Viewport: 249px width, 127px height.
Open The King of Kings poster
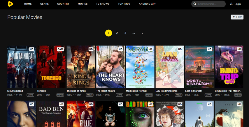click(x=81, y=67)
